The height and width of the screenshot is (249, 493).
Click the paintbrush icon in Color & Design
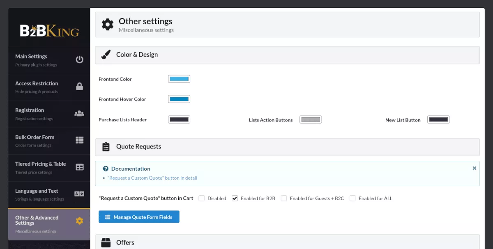pos(106,55)
